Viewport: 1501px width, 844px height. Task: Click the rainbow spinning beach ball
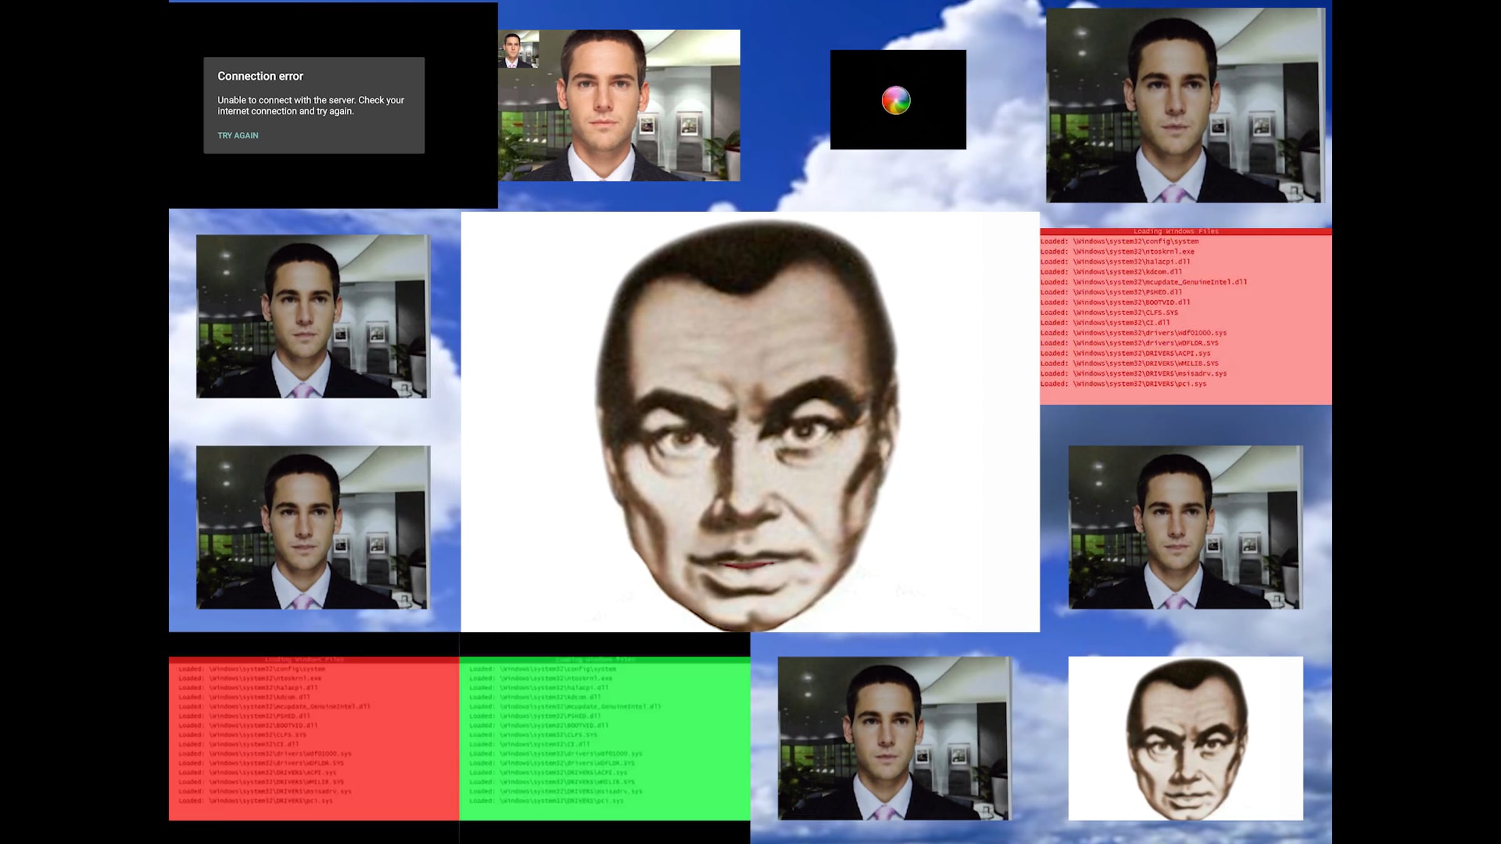tap(896, 100)
